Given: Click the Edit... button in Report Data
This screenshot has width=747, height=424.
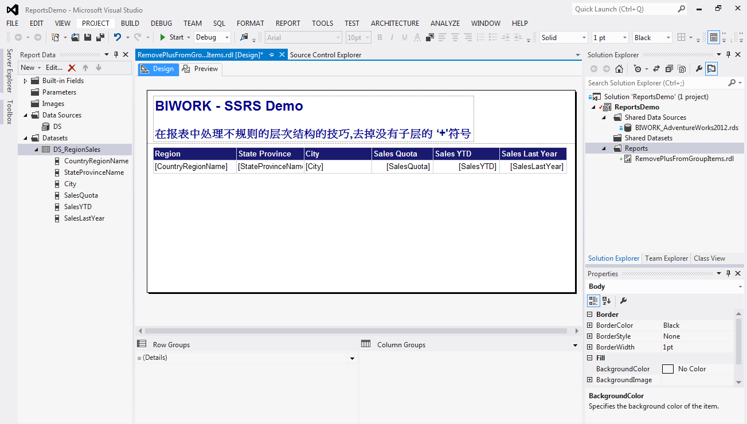Looking at the screenshot, I should coord(54,68).
